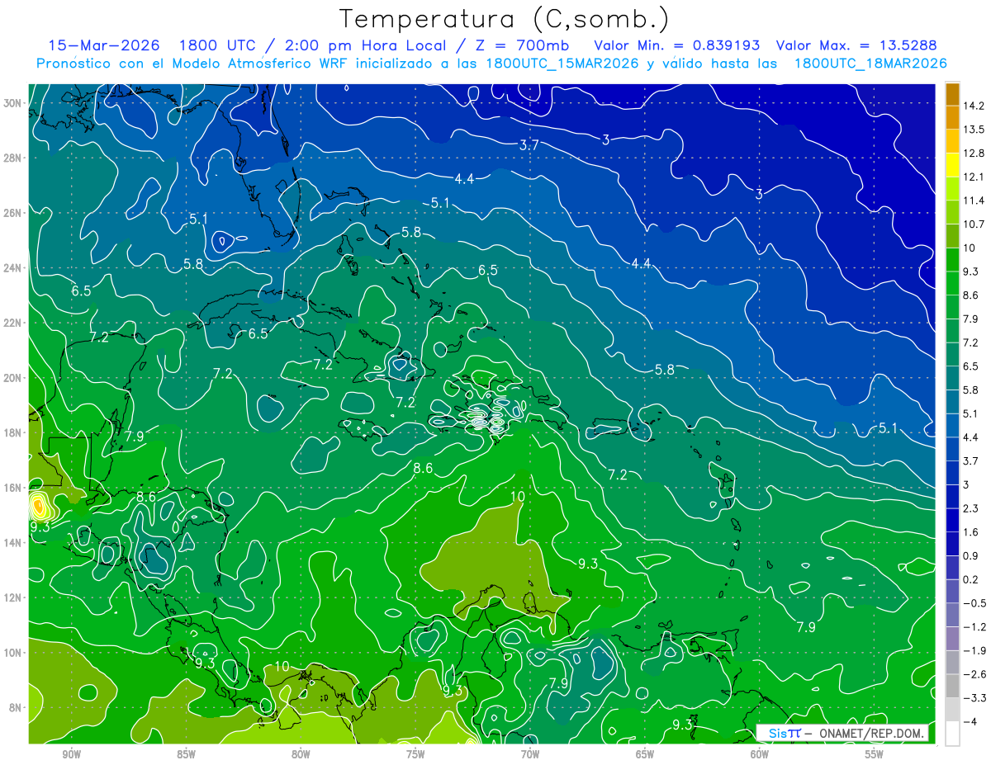Click latitude axis label "12N"
The image size is (991, 765).
coord(12,597)
